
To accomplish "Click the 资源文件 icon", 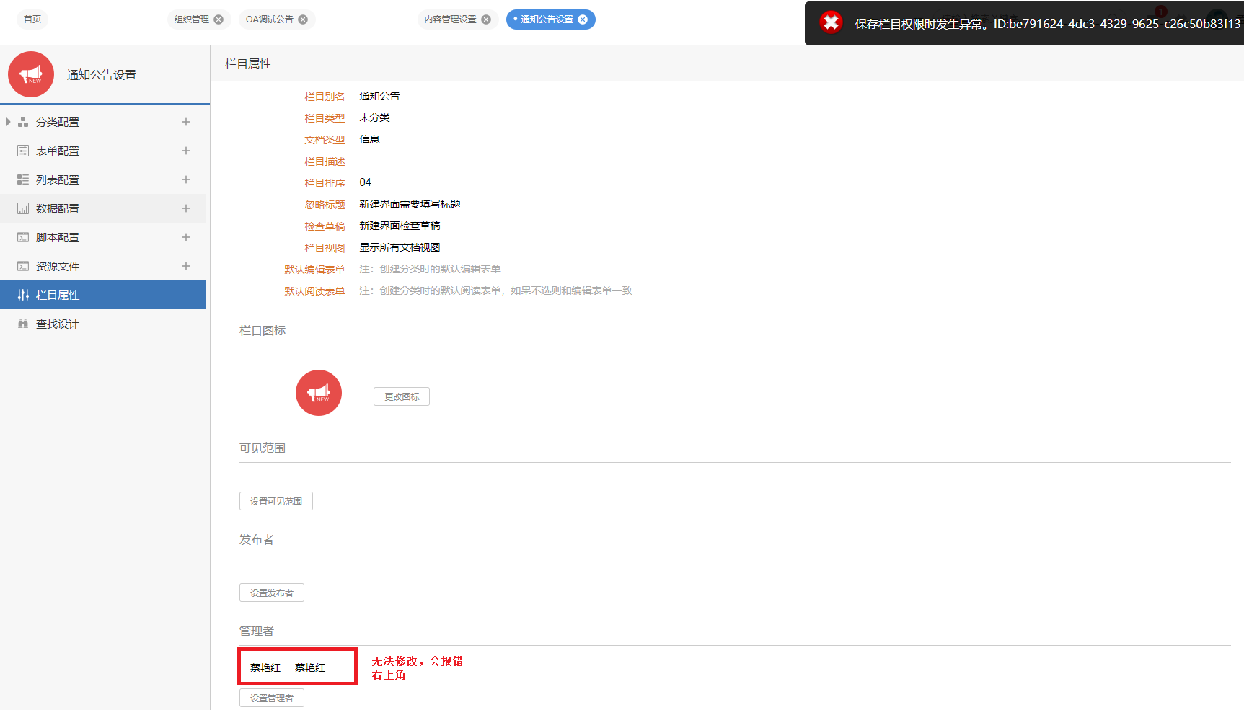I will point(23,266).
